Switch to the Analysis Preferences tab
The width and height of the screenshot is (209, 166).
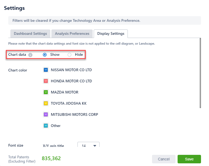72,34
